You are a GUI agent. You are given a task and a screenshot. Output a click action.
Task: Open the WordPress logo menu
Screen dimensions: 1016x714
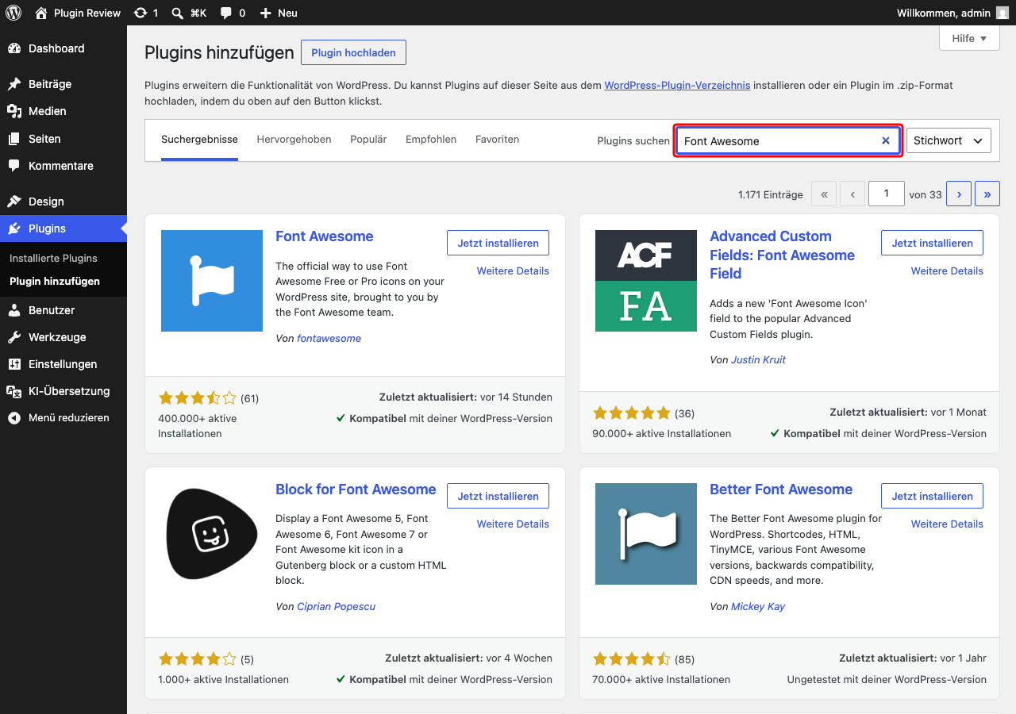(x=13, y=13)
